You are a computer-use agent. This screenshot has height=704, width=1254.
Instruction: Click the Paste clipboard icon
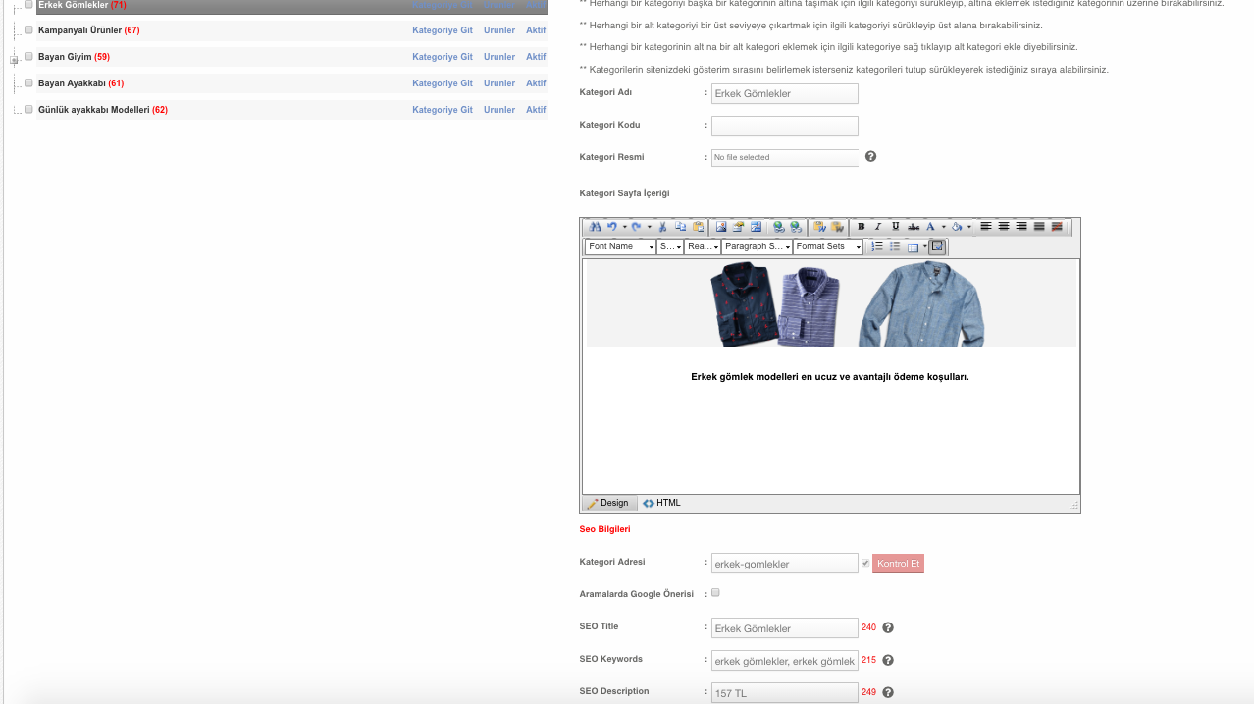pos(698,227)
